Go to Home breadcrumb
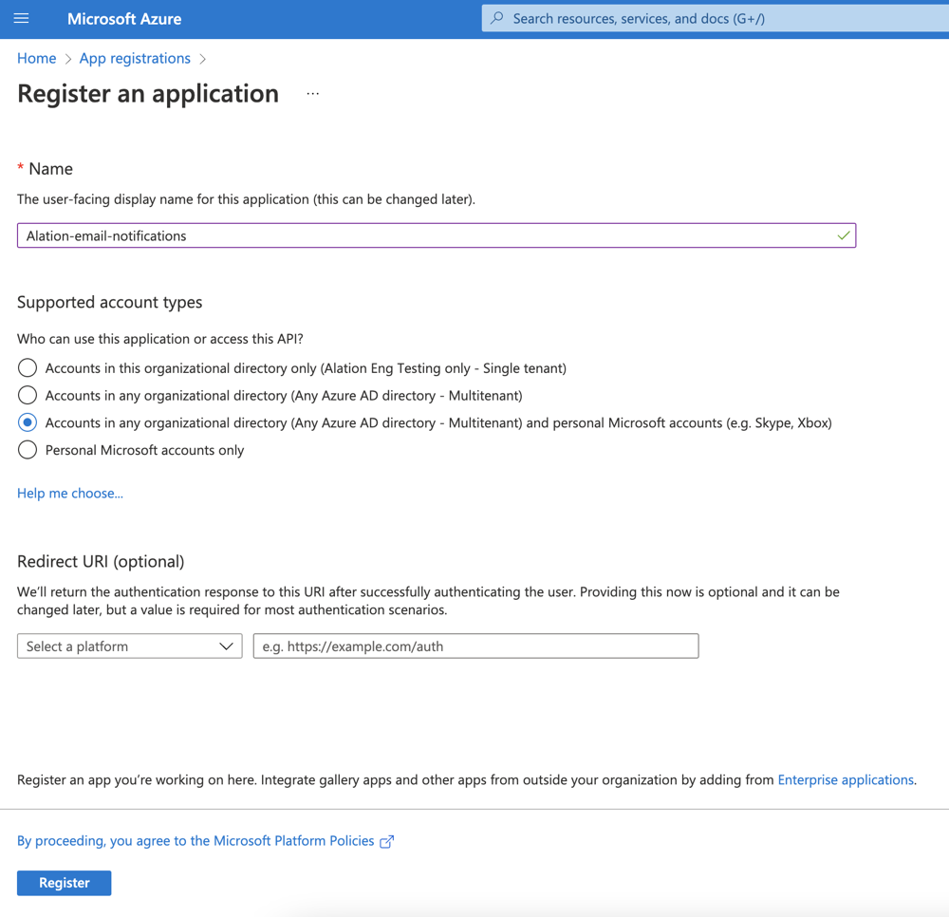 click(x=36, y=58)
